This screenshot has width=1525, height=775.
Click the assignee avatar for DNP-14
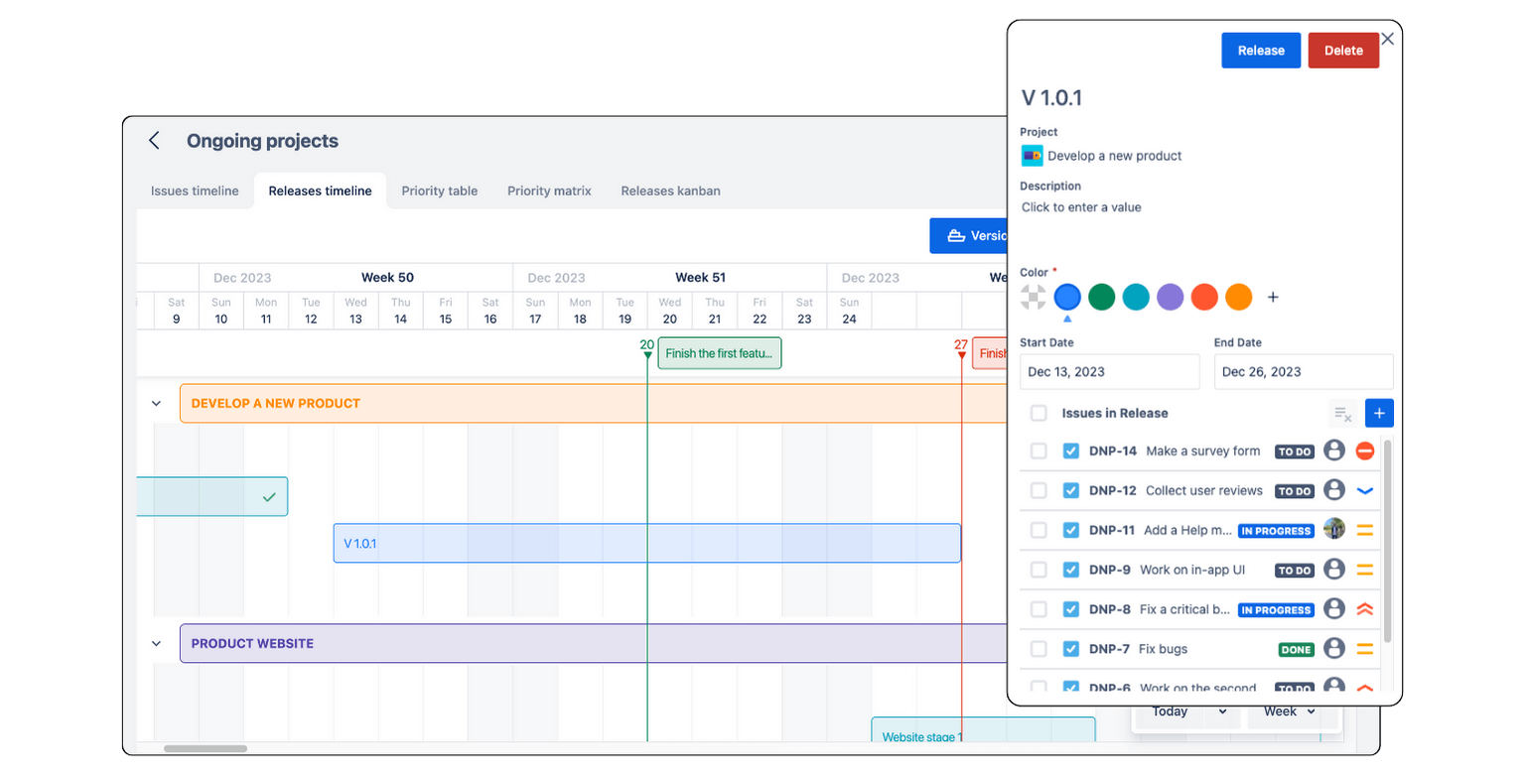pos(1334,451)
